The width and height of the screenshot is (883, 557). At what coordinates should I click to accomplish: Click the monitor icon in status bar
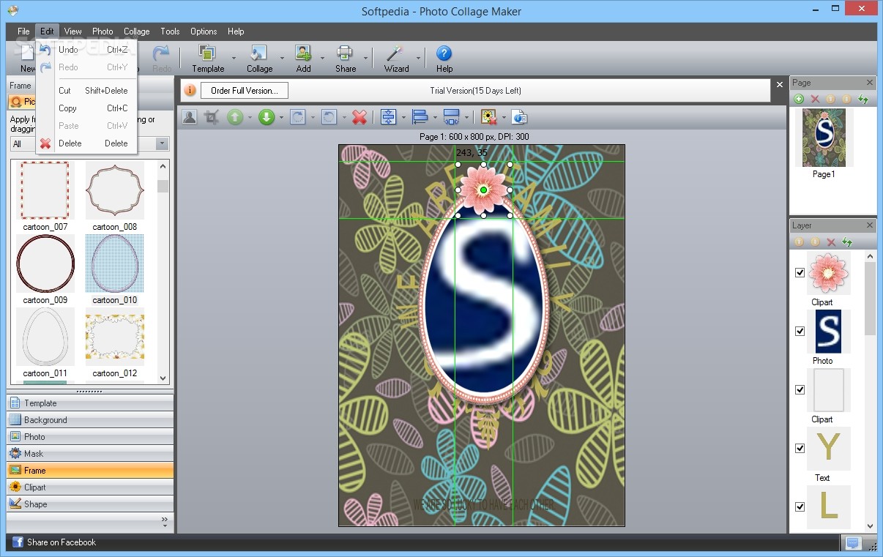852,542
